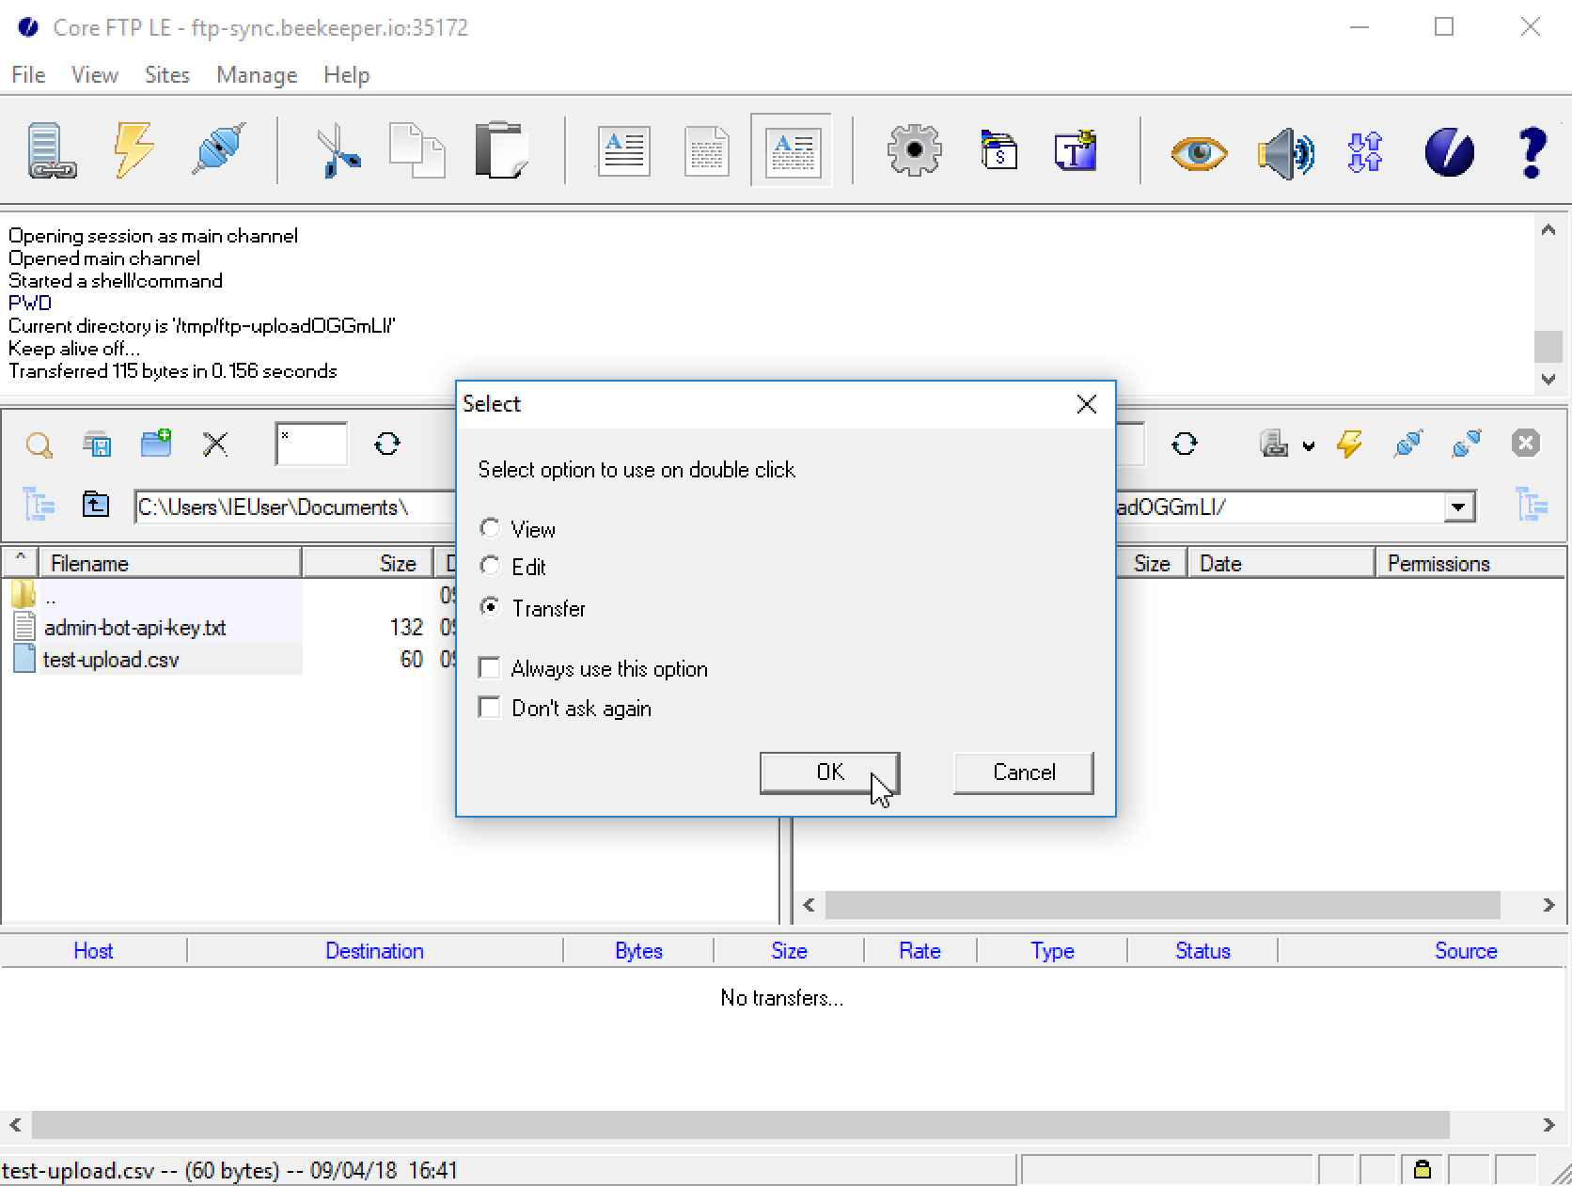Image resolution: width=1572 pixels, height=1186 pixels.
Task: Select the parent directory '..' folder row
Action: 50,596
